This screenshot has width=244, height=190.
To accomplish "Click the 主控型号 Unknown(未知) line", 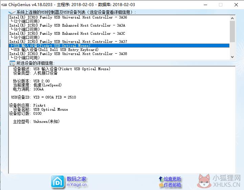I will click(36, 121).
